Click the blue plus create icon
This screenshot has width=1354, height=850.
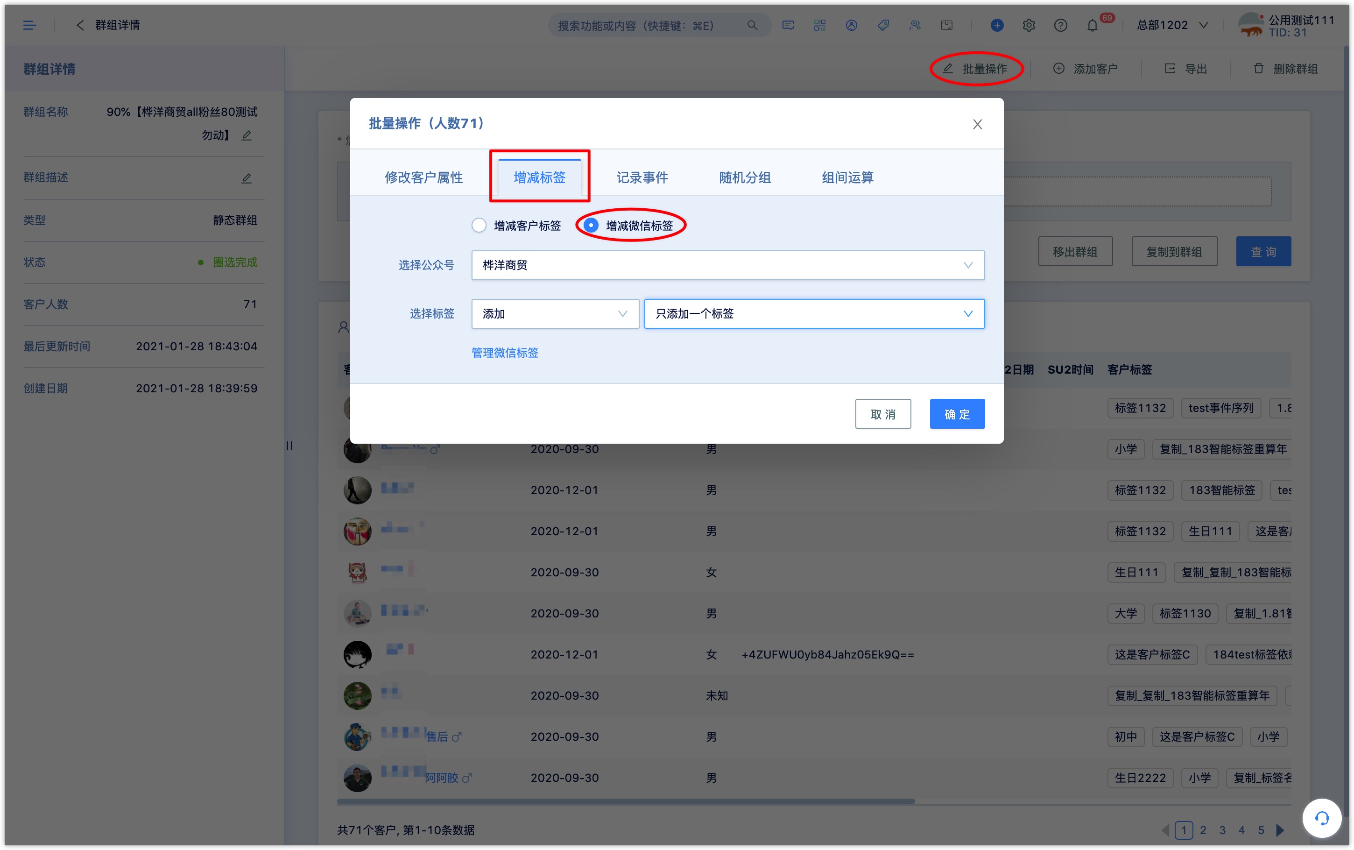coord(997,25)
